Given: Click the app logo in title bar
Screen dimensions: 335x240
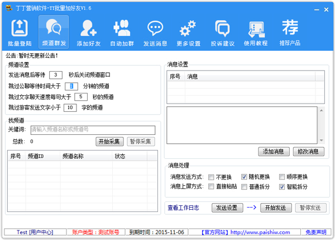Looking at the screenshot, I should pyautogui.click(x=9, y=8).
